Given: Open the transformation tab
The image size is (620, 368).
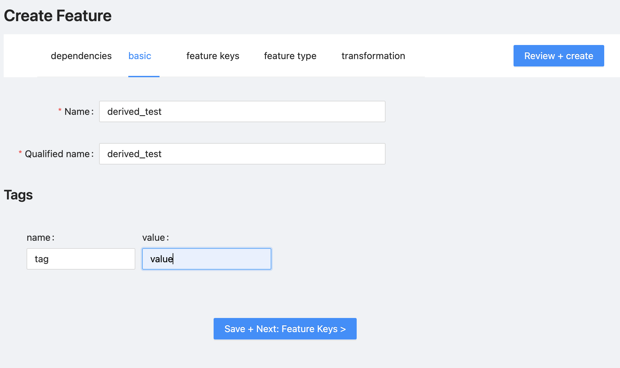Looking at the screenshot, I should pyautogui.click(x=373, y=56).
